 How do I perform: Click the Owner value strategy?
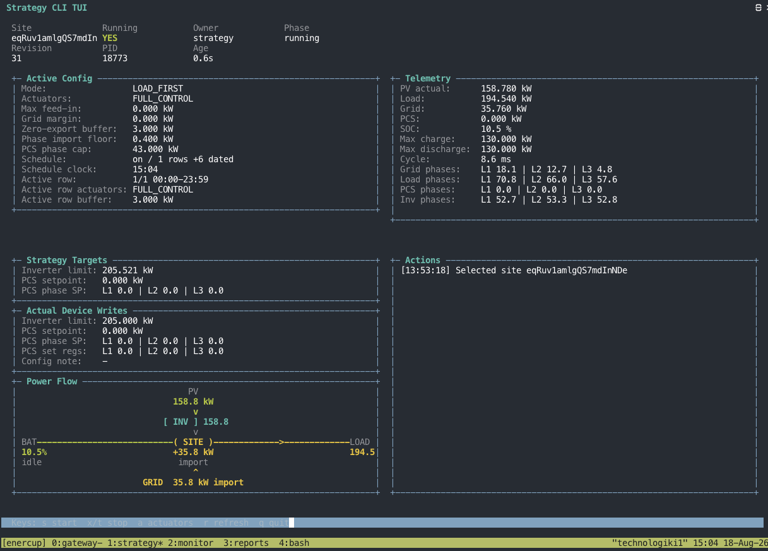click(213, 38)
